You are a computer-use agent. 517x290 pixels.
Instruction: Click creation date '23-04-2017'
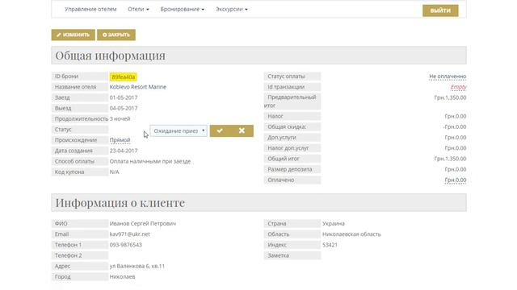point(124,151)
